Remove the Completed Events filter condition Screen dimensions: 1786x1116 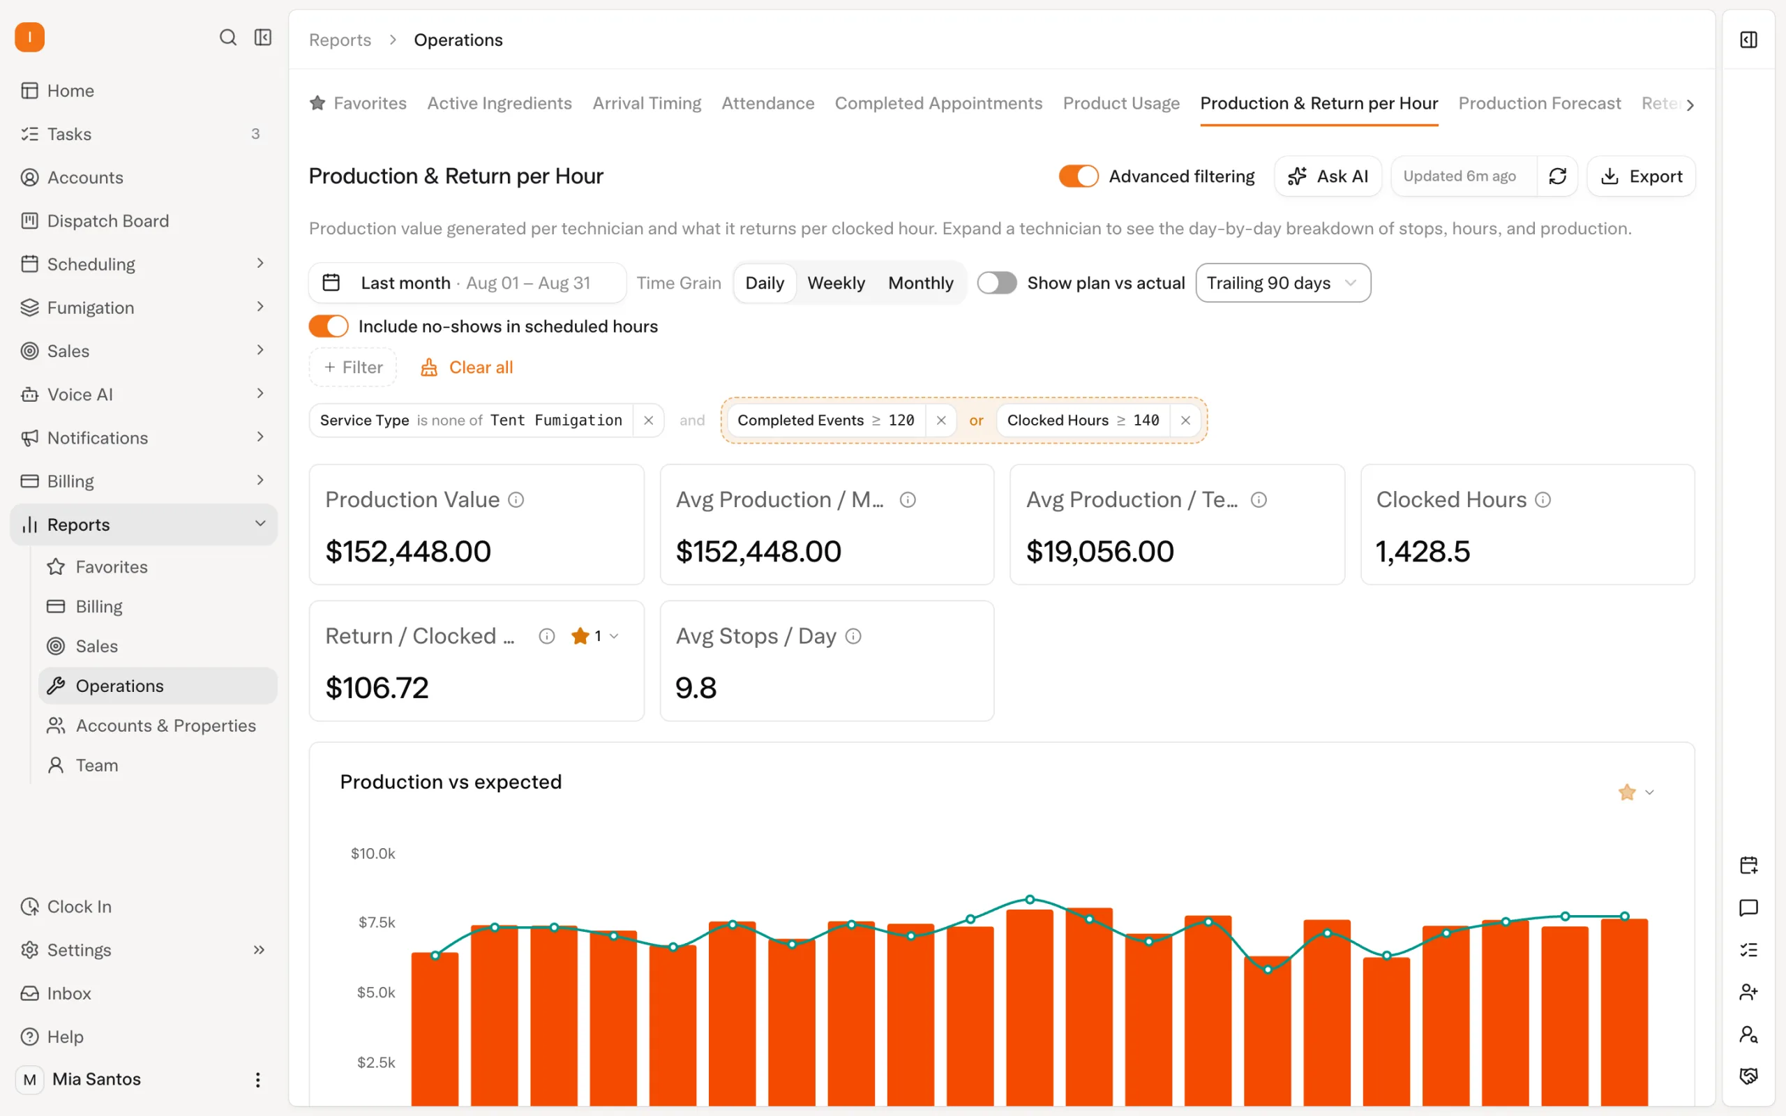(941, 421)
